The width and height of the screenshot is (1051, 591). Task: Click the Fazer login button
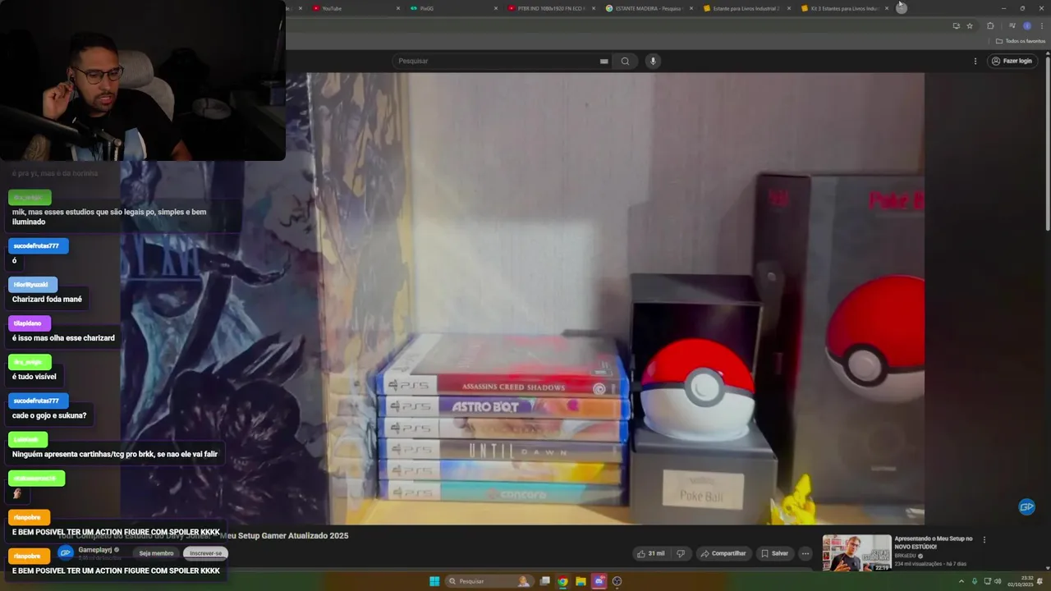[1012, 61]
